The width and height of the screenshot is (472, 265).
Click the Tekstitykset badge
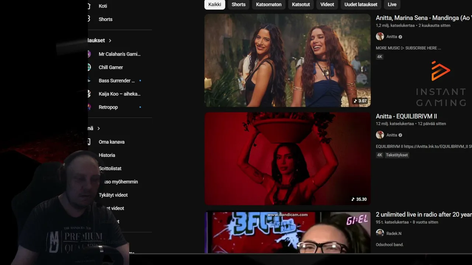tap(397, 155)
